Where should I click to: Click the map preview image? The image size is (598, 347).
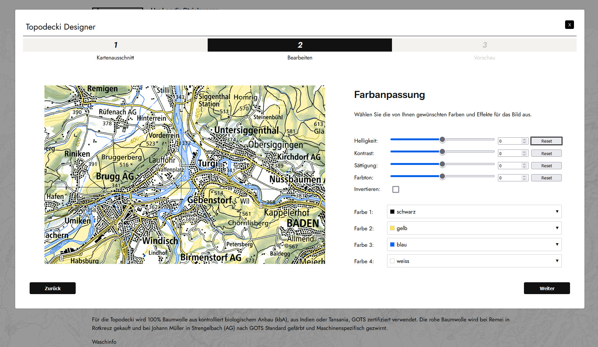pyautogui.click(x=185, y=174)
